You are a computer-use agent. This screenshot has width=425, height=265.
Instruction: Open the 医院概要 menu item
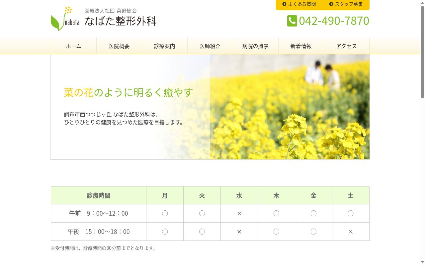click(x=119, y=46)
